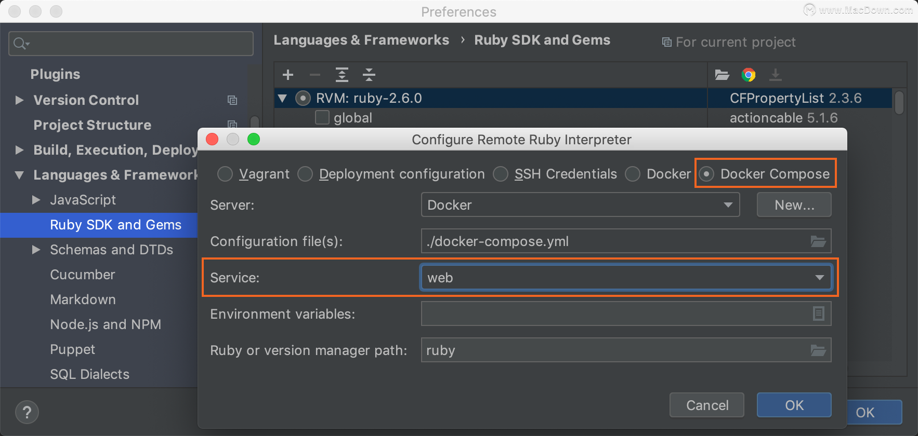
Task: Choose SSH Credentials radio option
Action: click(x=501, y=174)
